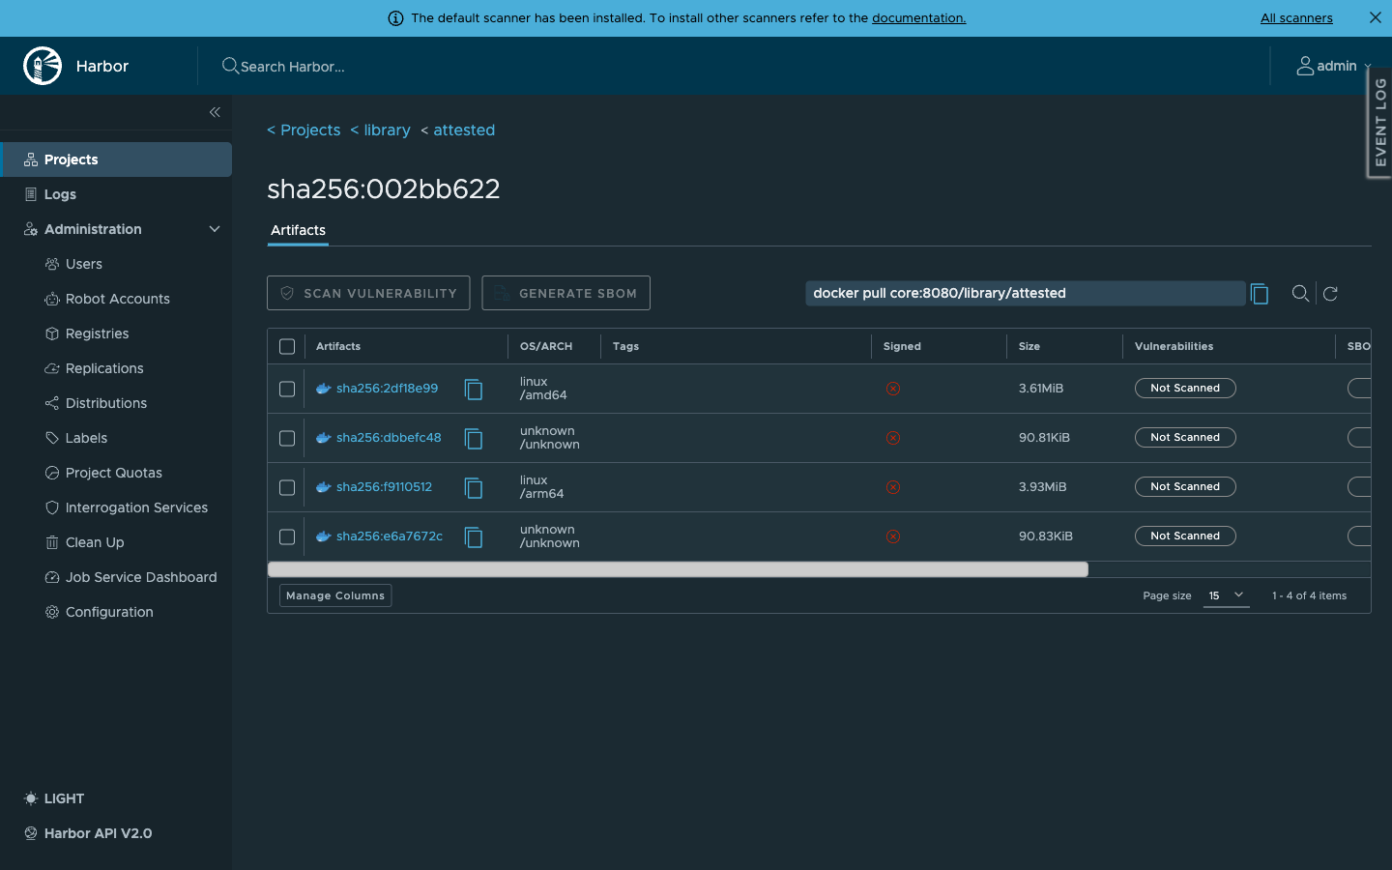Open Project Quotas
The image size is (1392, 870).
[x=114, y=473]
